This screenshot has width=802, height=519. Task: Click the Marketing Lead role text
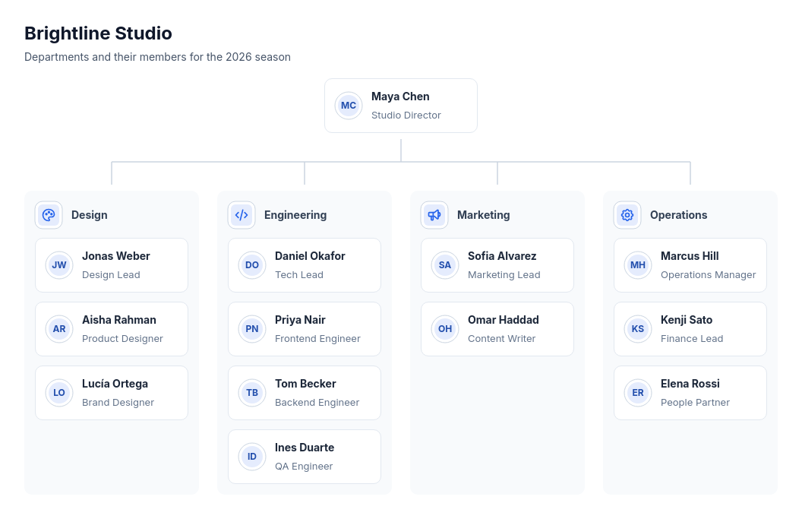click(x=504, y=275)
